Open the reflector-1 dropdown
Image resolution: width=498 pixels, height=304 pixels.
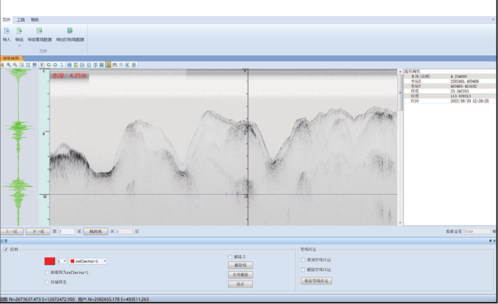[104, 261]
